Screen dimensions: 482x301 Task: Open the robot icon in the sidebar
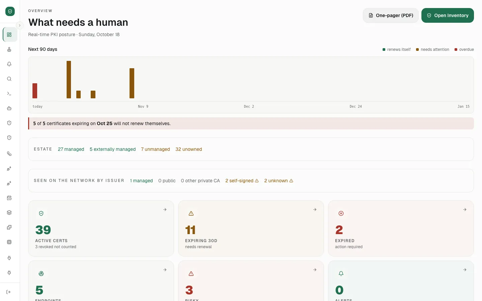tap(9, 108)
